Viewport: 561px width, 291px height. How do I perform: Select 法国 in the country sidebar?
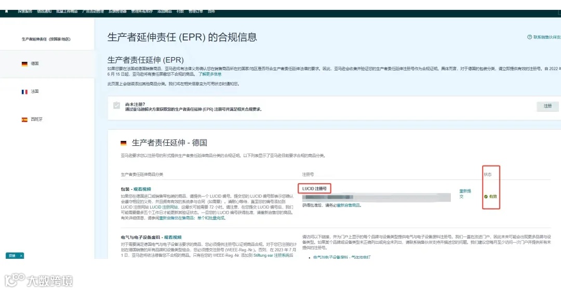tap(35, 91)
